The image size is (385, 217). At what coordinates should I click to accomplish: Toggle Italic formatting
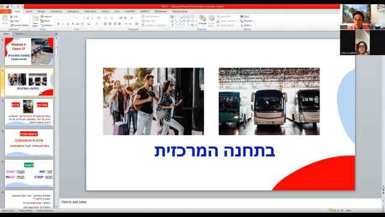click(63, 24)
